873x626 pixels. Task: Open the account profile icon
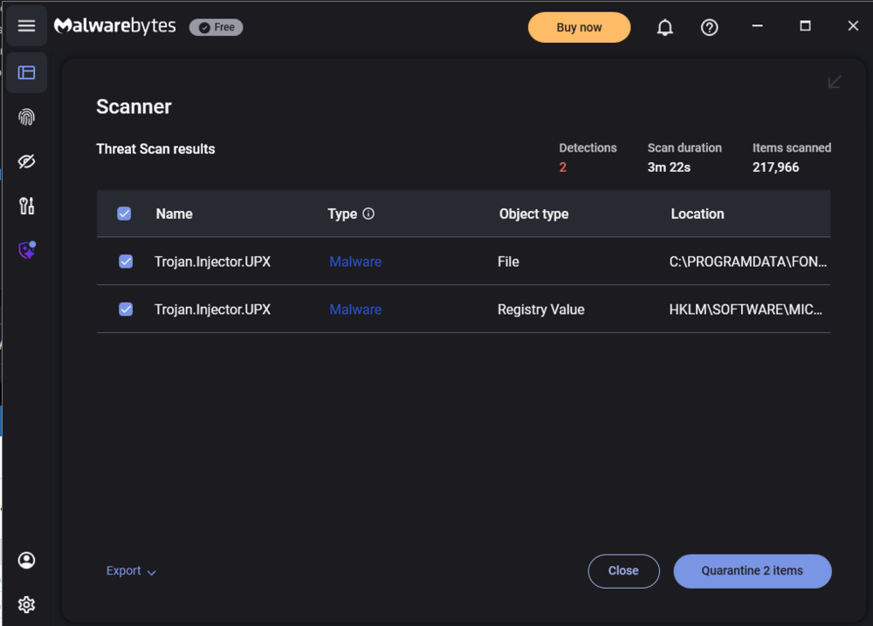tap(26, 560)
